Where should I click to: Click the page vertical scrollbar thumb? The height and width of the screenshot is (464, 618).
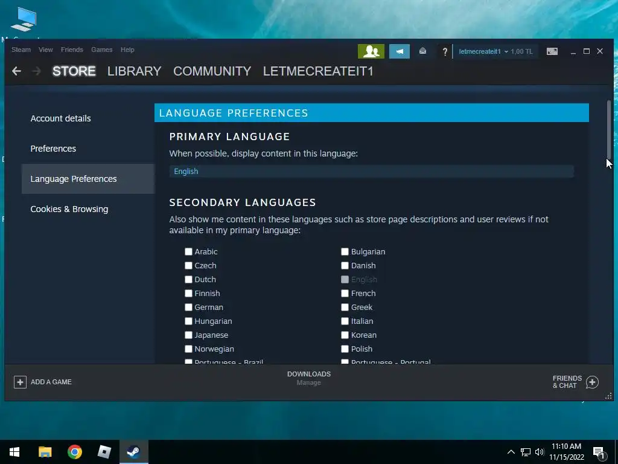(x=609, y=129)
